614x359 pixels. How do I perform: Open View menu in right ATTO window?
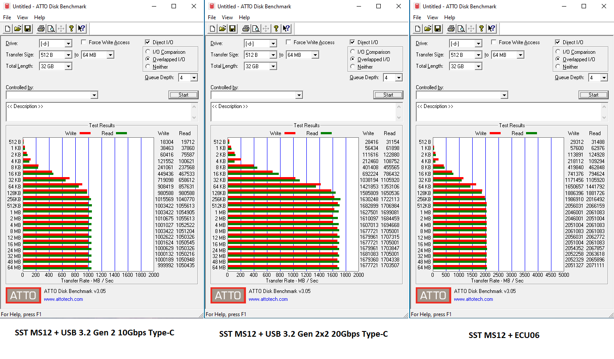432,17
